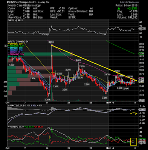This screenshot has width=148, height=150.
Task: Click the EMA(9) legend entry
Action: 15,52
